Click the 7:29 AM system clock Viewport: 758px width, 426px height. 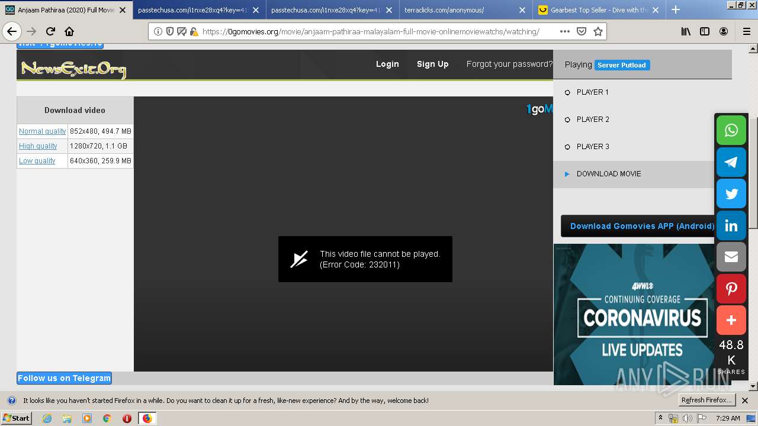pyautogui.click(x=728, y=418)
